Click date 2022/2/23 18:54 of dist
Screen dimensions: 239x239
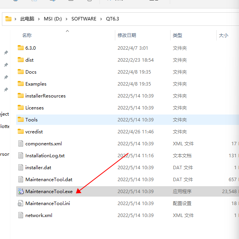tap(136, 60)
